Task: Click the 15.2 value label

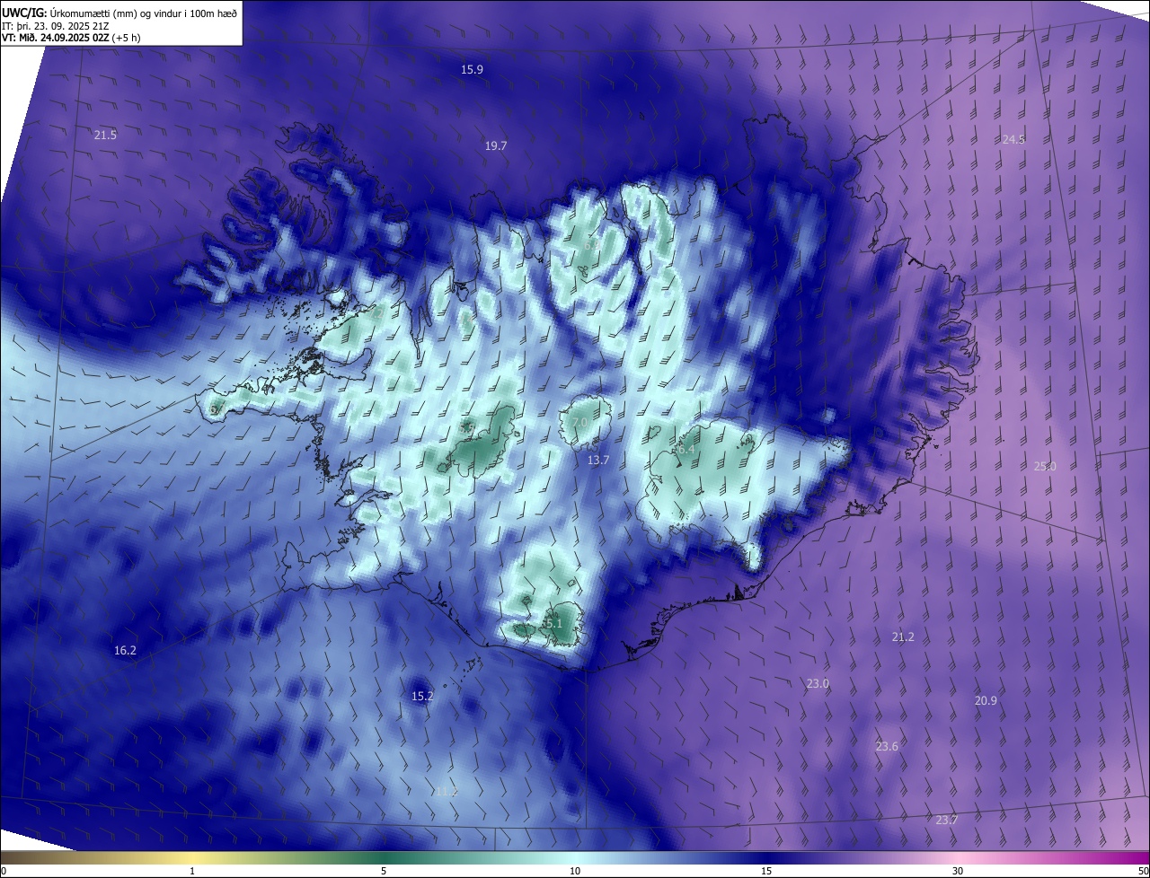Action: [422, 696]
